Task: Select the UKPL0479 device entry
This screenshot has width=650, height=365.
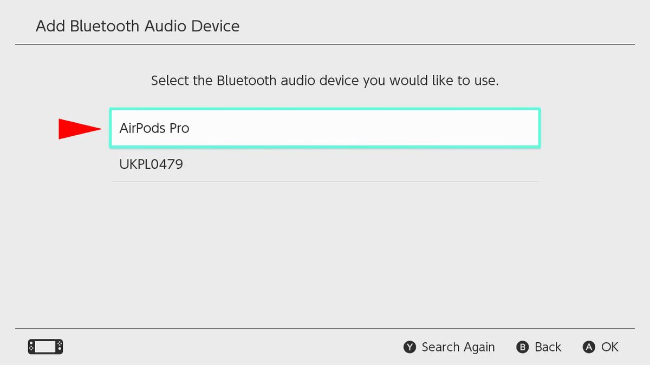Action: pyautogui.click(x=325, y=164)
